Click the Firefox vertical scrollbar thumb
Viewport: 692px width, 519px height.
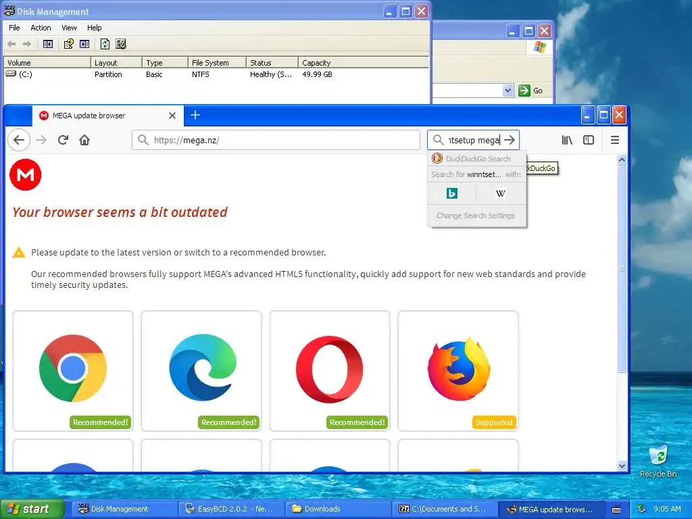(622, 269)
